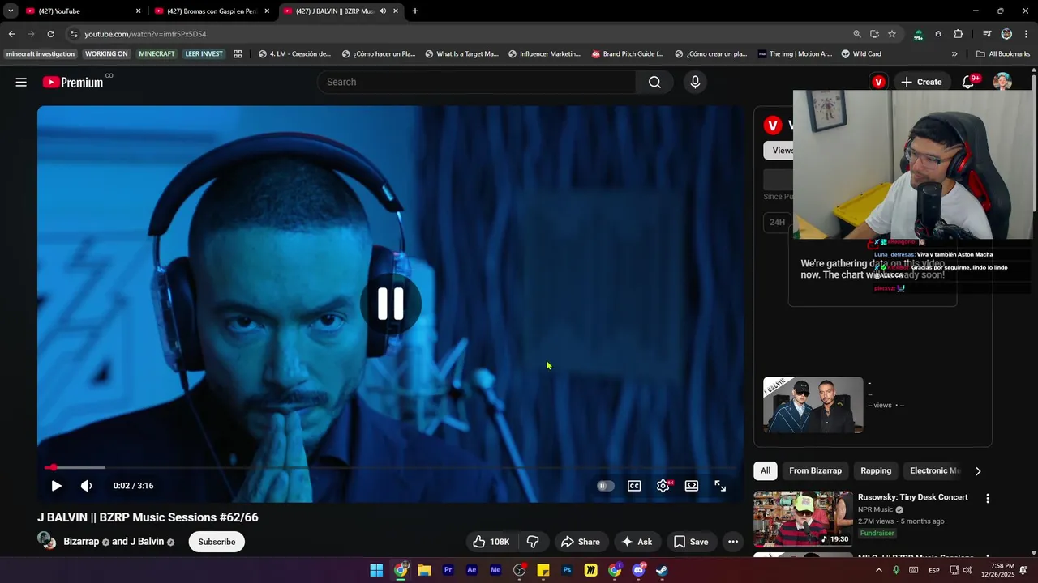Show hidden system tray icons
This screenshot has width=1038, height=583.
878,570
